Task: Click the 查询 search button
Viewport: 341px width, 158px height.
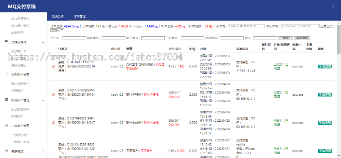Action: click(x=286, y=38)
